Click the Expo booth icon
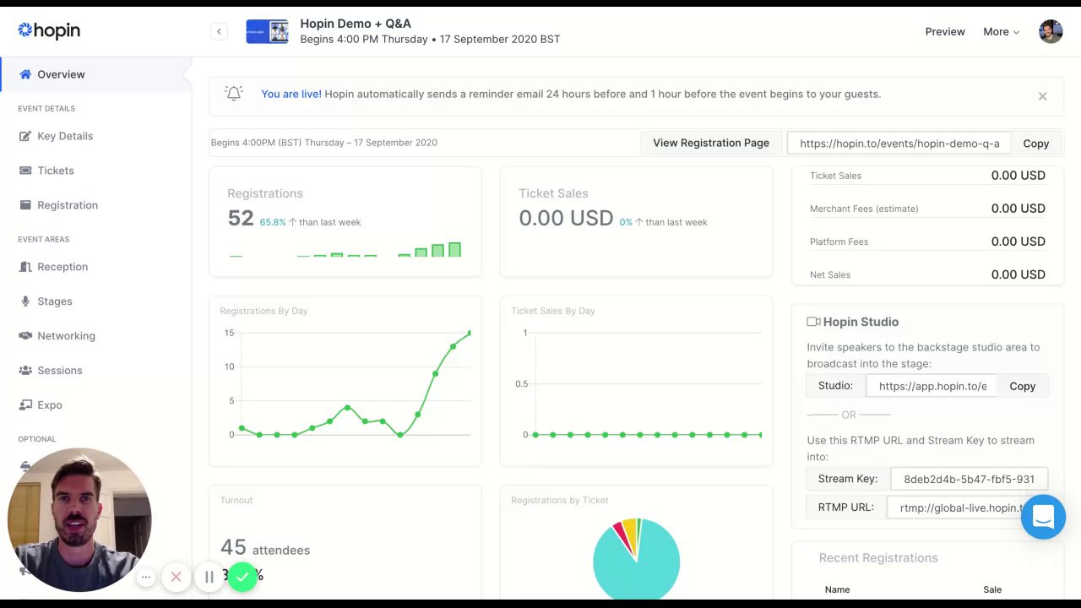Viewport: 1081px width, 608px height. point(25,405)
